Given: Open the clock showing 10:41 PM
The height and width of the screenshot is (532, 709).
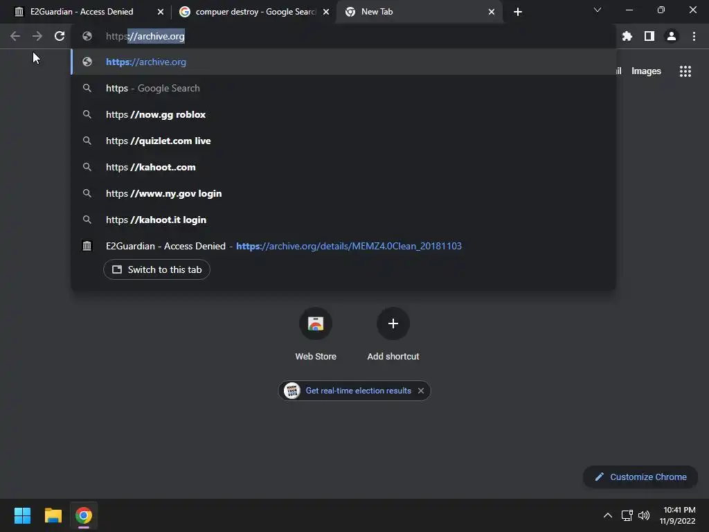Looking at the screenshot, I should coord(677,515).
